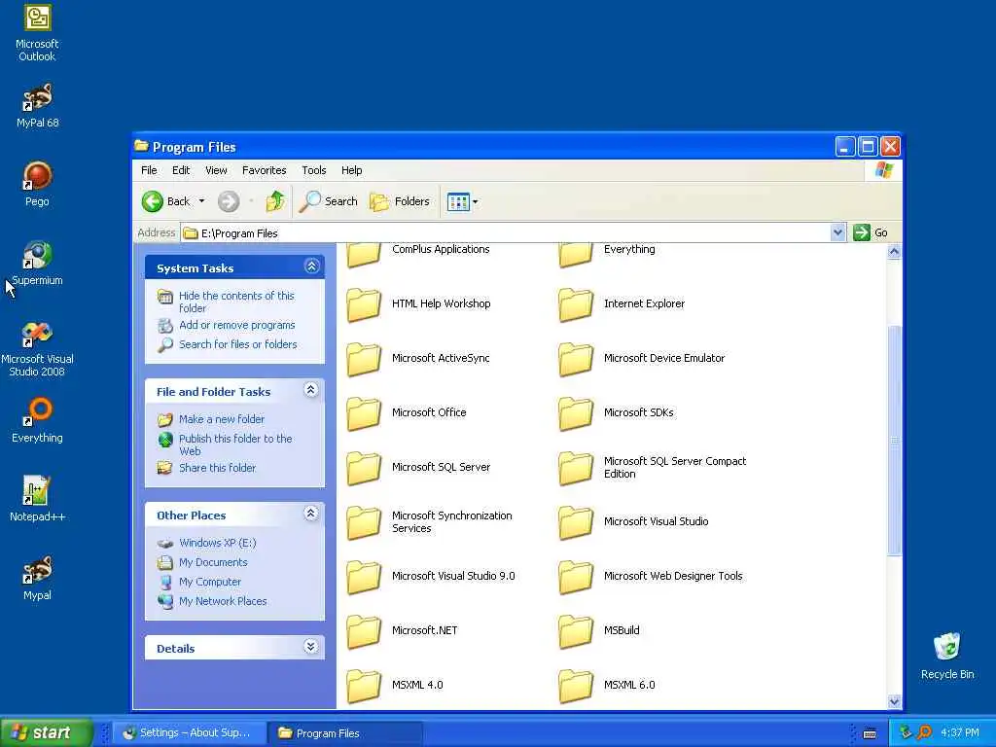
Task: Open the Search pane from toolbar
Action: click(x=329, y=201)
